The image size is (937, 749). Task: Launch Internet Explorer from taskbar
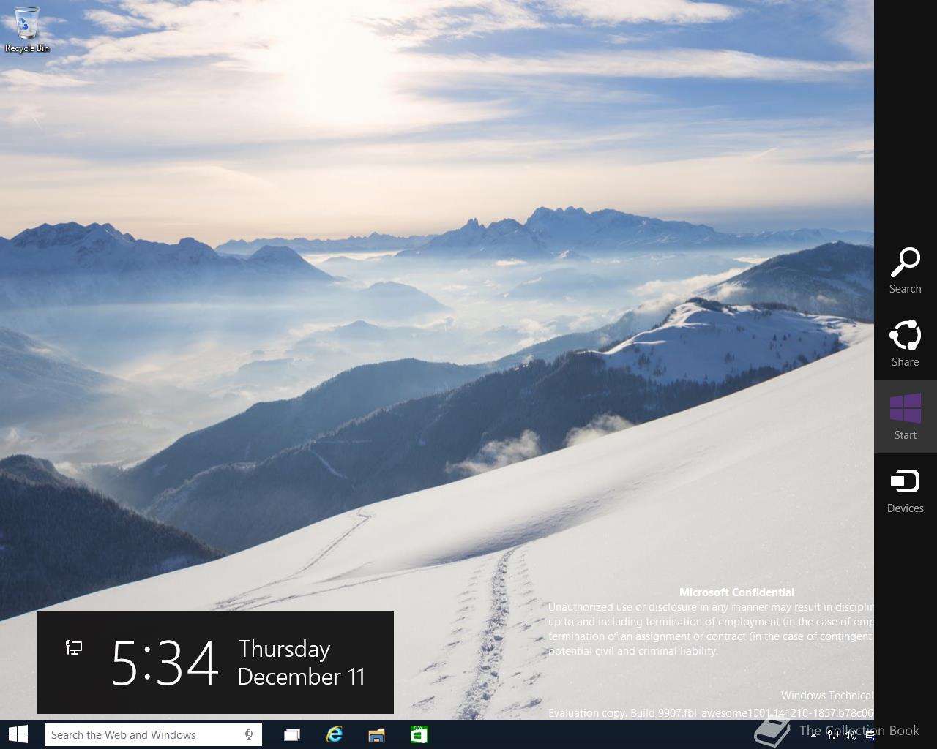[335, 734]
